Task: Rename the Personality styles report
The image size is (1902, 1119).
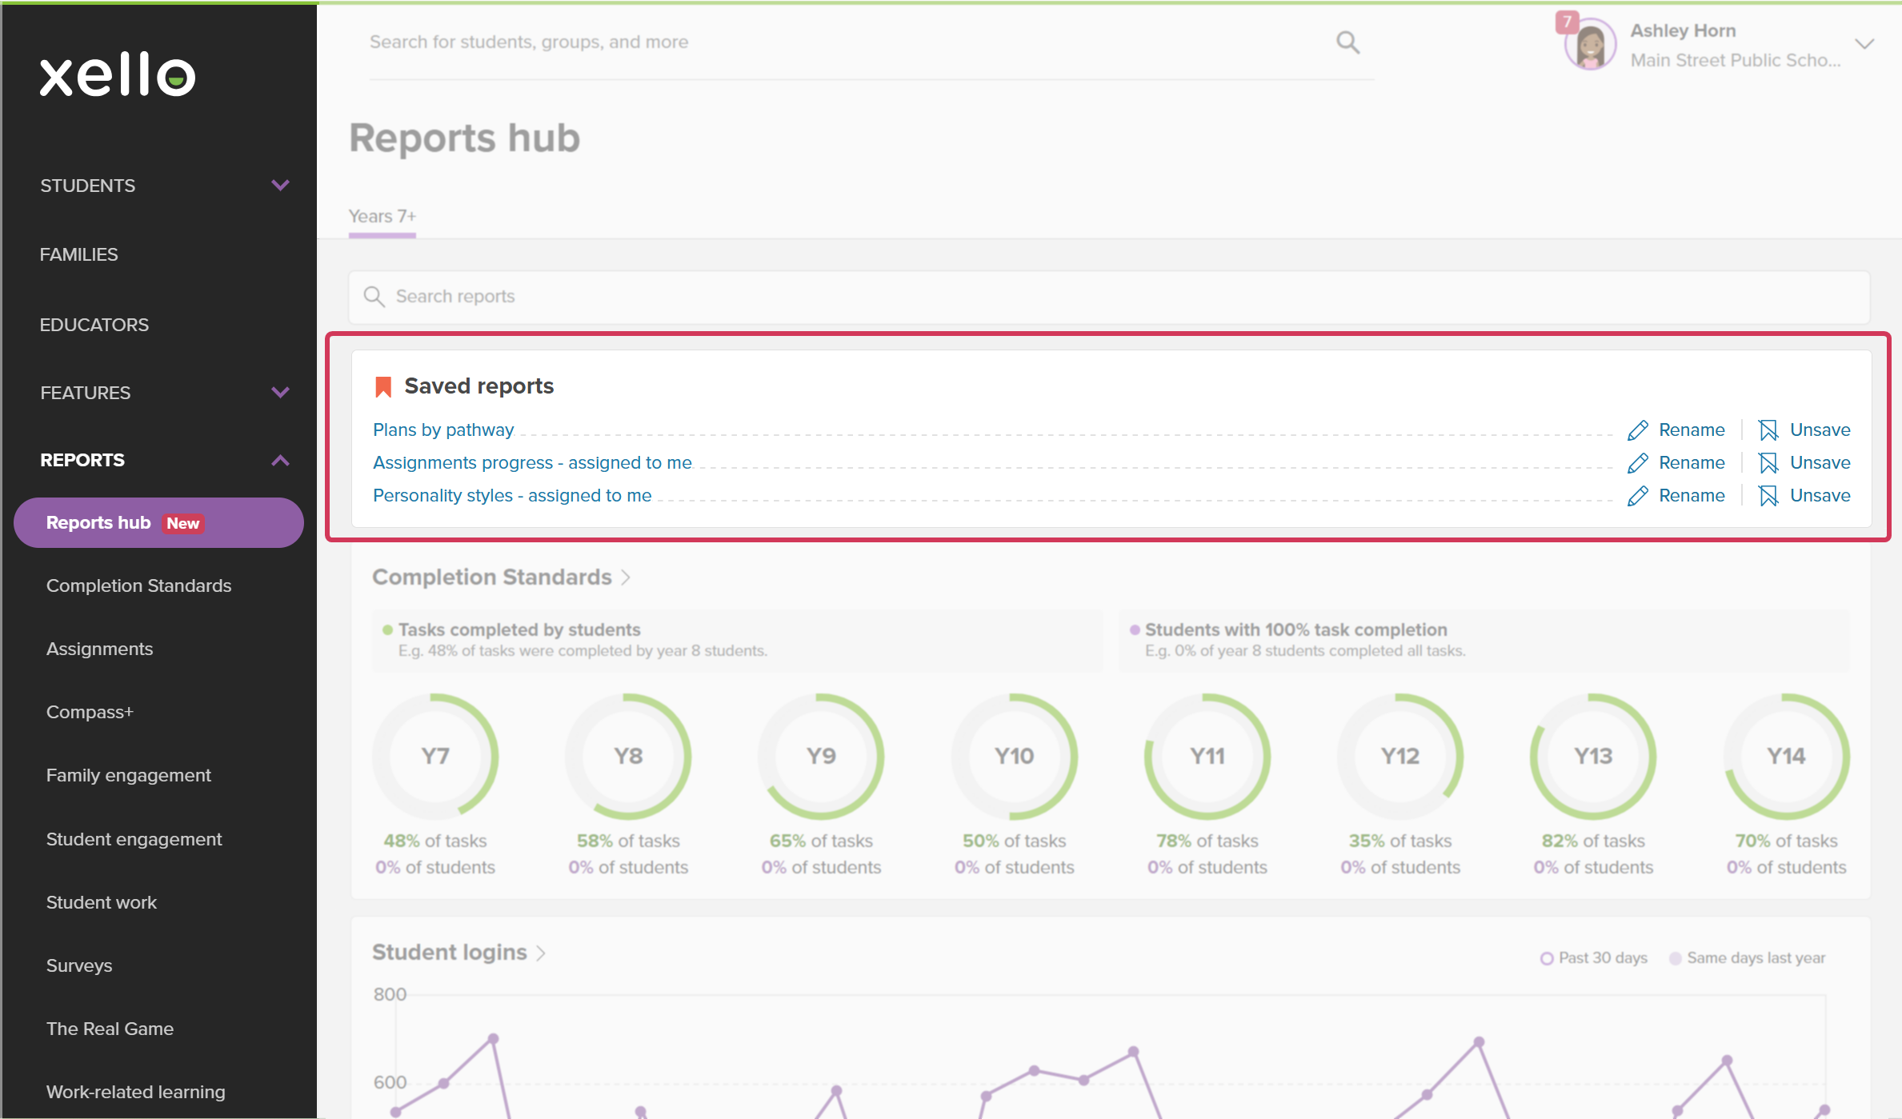Action: tap(1692, 496)
